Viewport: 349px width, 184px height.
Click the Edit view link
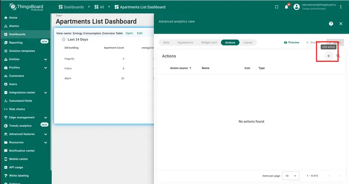click(x=140, y=33)
